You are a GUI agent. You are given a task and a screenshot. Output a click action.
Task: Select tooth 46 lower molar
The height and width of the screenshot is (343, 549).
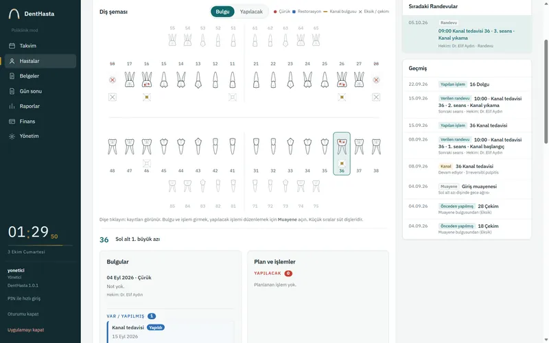coord(147,146)
